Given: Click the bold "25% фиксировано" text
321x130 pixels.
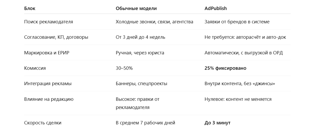Looking at the screenshot, I should pos(225,68).
